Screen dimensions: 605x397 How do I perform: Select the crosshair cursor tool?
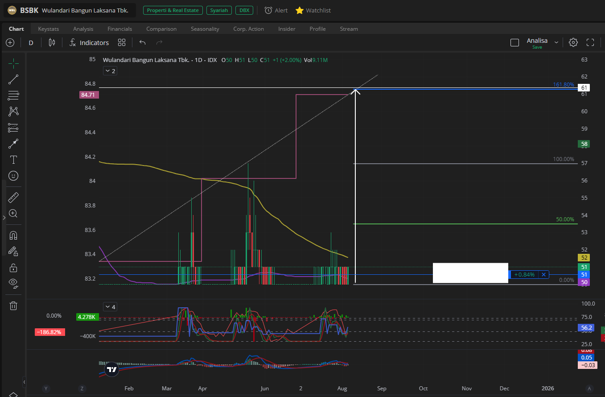13,64
